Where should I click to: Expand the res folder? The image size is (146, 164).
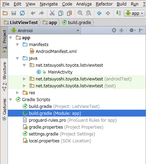click(x=18, y=92)
